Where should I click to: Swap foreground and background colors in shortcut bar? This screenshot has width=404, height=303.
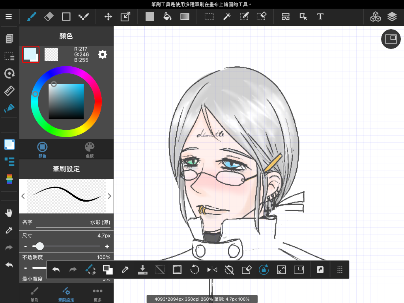[x=108, y=270]
